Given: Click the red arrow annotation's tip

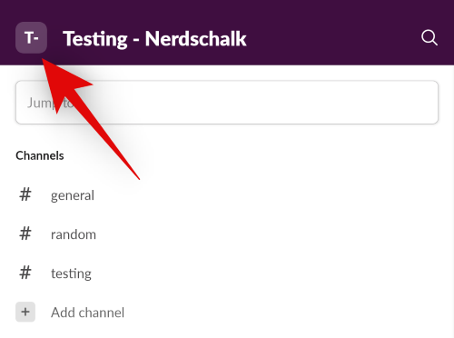Looking at the screenshot, I should coord(43,60).
